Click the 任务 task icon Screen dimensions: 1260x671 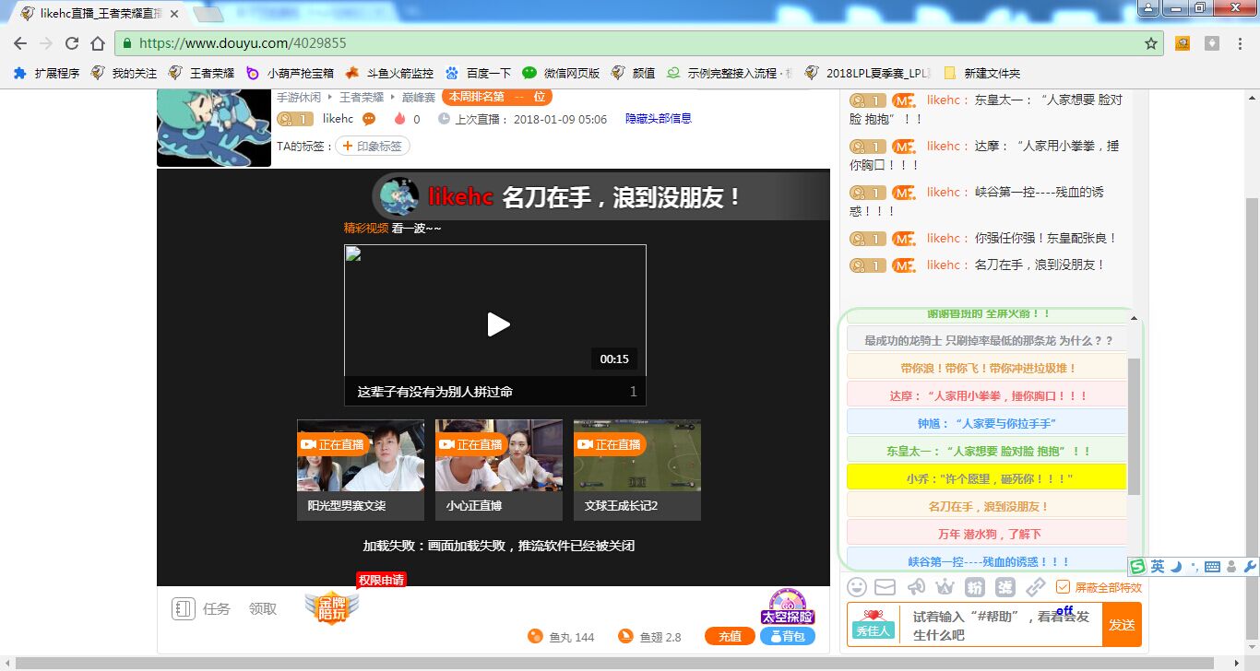183,608
